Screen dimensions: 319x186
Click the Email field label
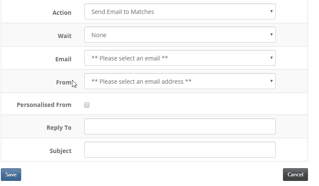(63, 59)
